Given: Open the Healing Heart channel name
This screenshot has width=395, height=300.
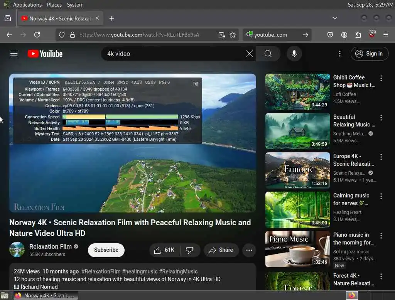Looking at the screenshot, I should click(347, 212).
